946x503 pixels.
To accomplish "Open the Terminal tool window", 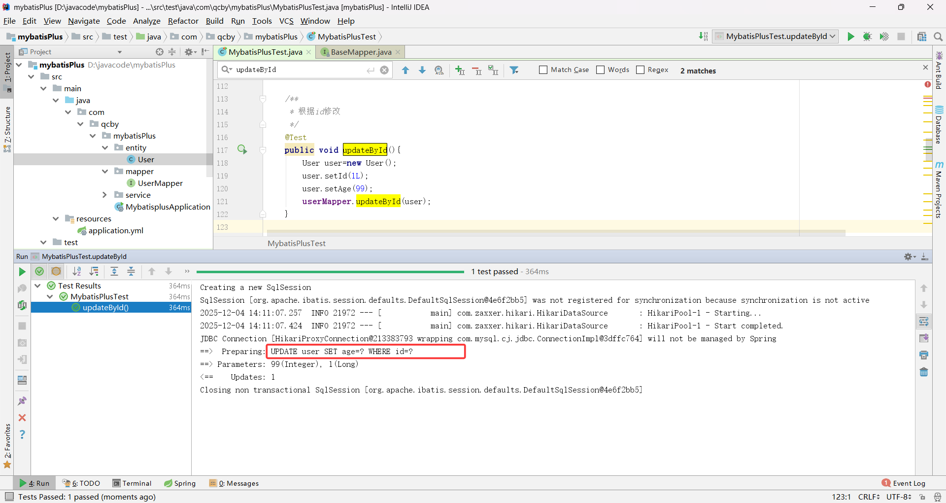I will [x=132, y=483].
